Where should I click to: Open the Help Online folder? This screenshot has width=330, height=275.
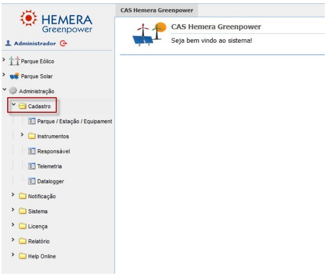tap(42, 256)
